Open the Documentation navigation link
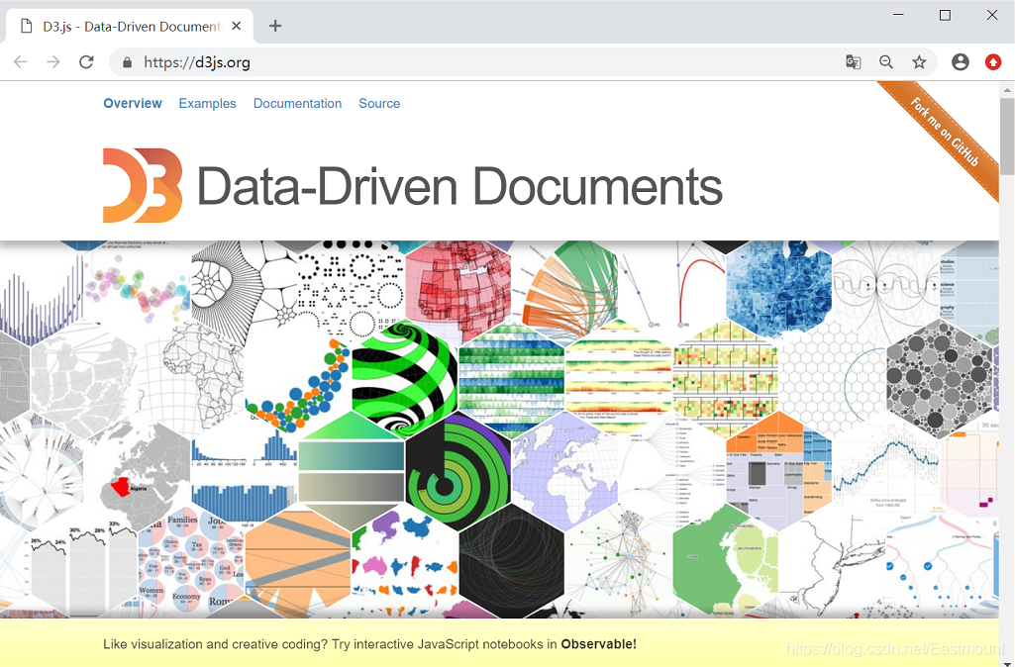 tap(297, 104)
